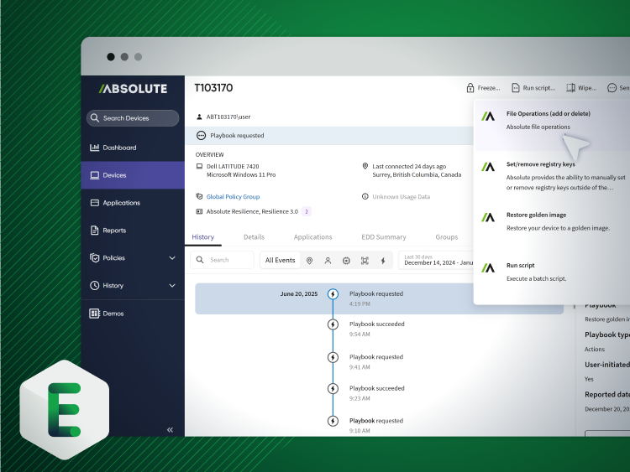Focus the Search Devices field
The width and height of the screenshot is (630, 472).
pos(133,118)
